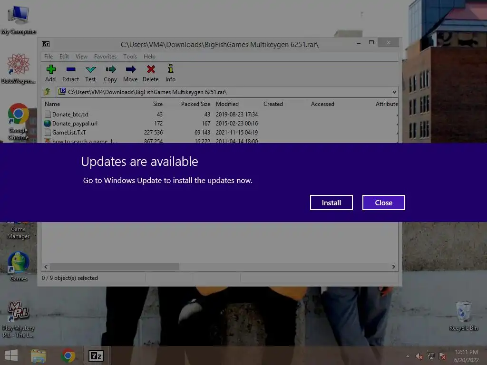Image resolution: width=487 pixels, height=365 pixels.
Task: Click Close in the updates banner
Action: point(384,202)
